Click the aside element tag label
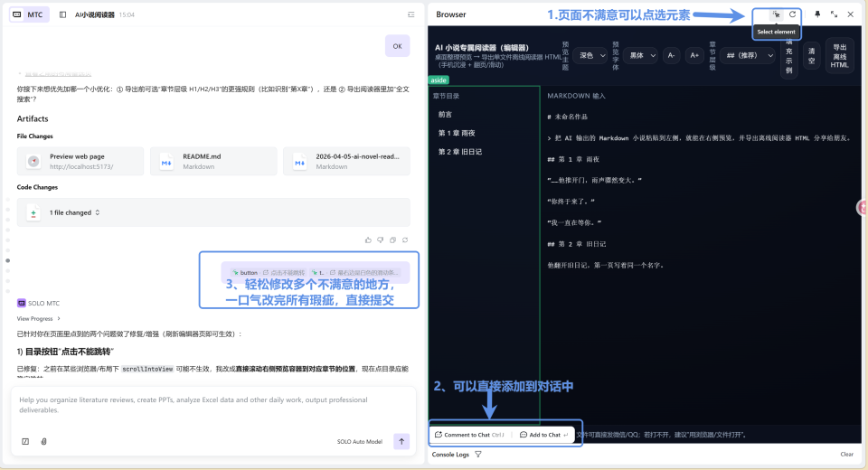 coord(439,80)
